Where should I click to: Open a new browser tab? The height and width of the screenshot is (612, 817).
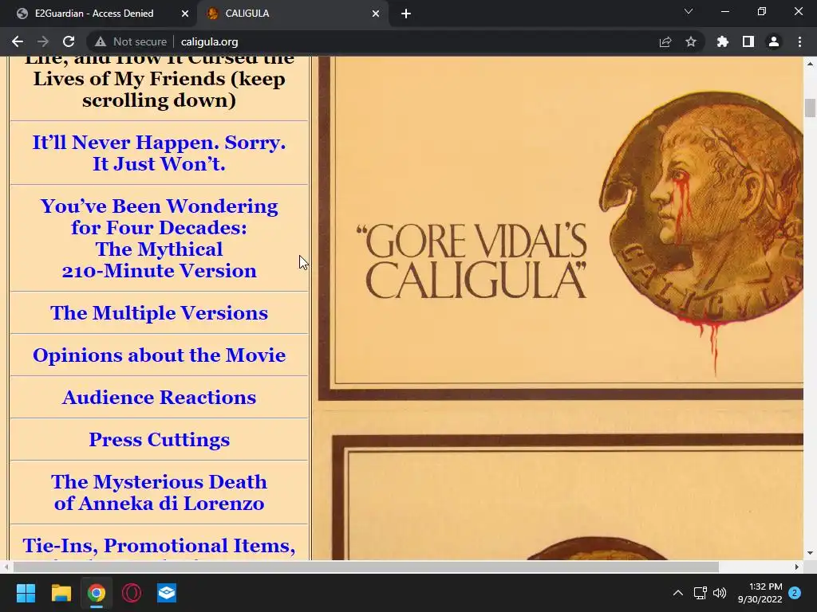coord(406,14)
